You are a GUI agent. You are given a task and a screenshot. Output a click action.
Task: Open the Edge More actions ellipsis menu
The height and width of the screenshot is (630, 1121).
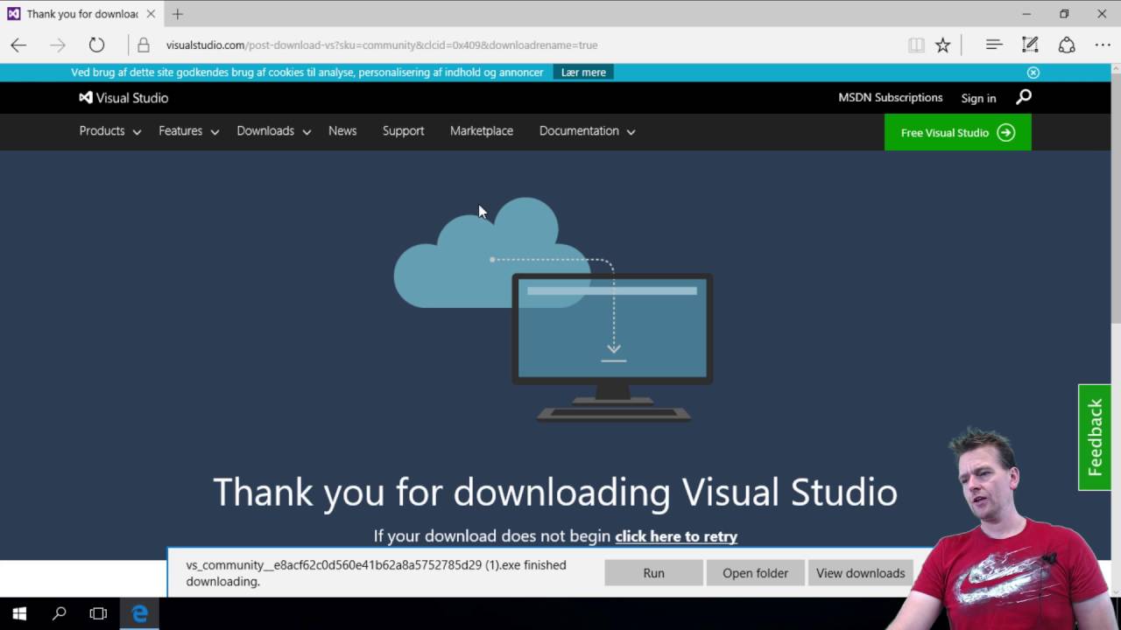(x=1103, y=45)
